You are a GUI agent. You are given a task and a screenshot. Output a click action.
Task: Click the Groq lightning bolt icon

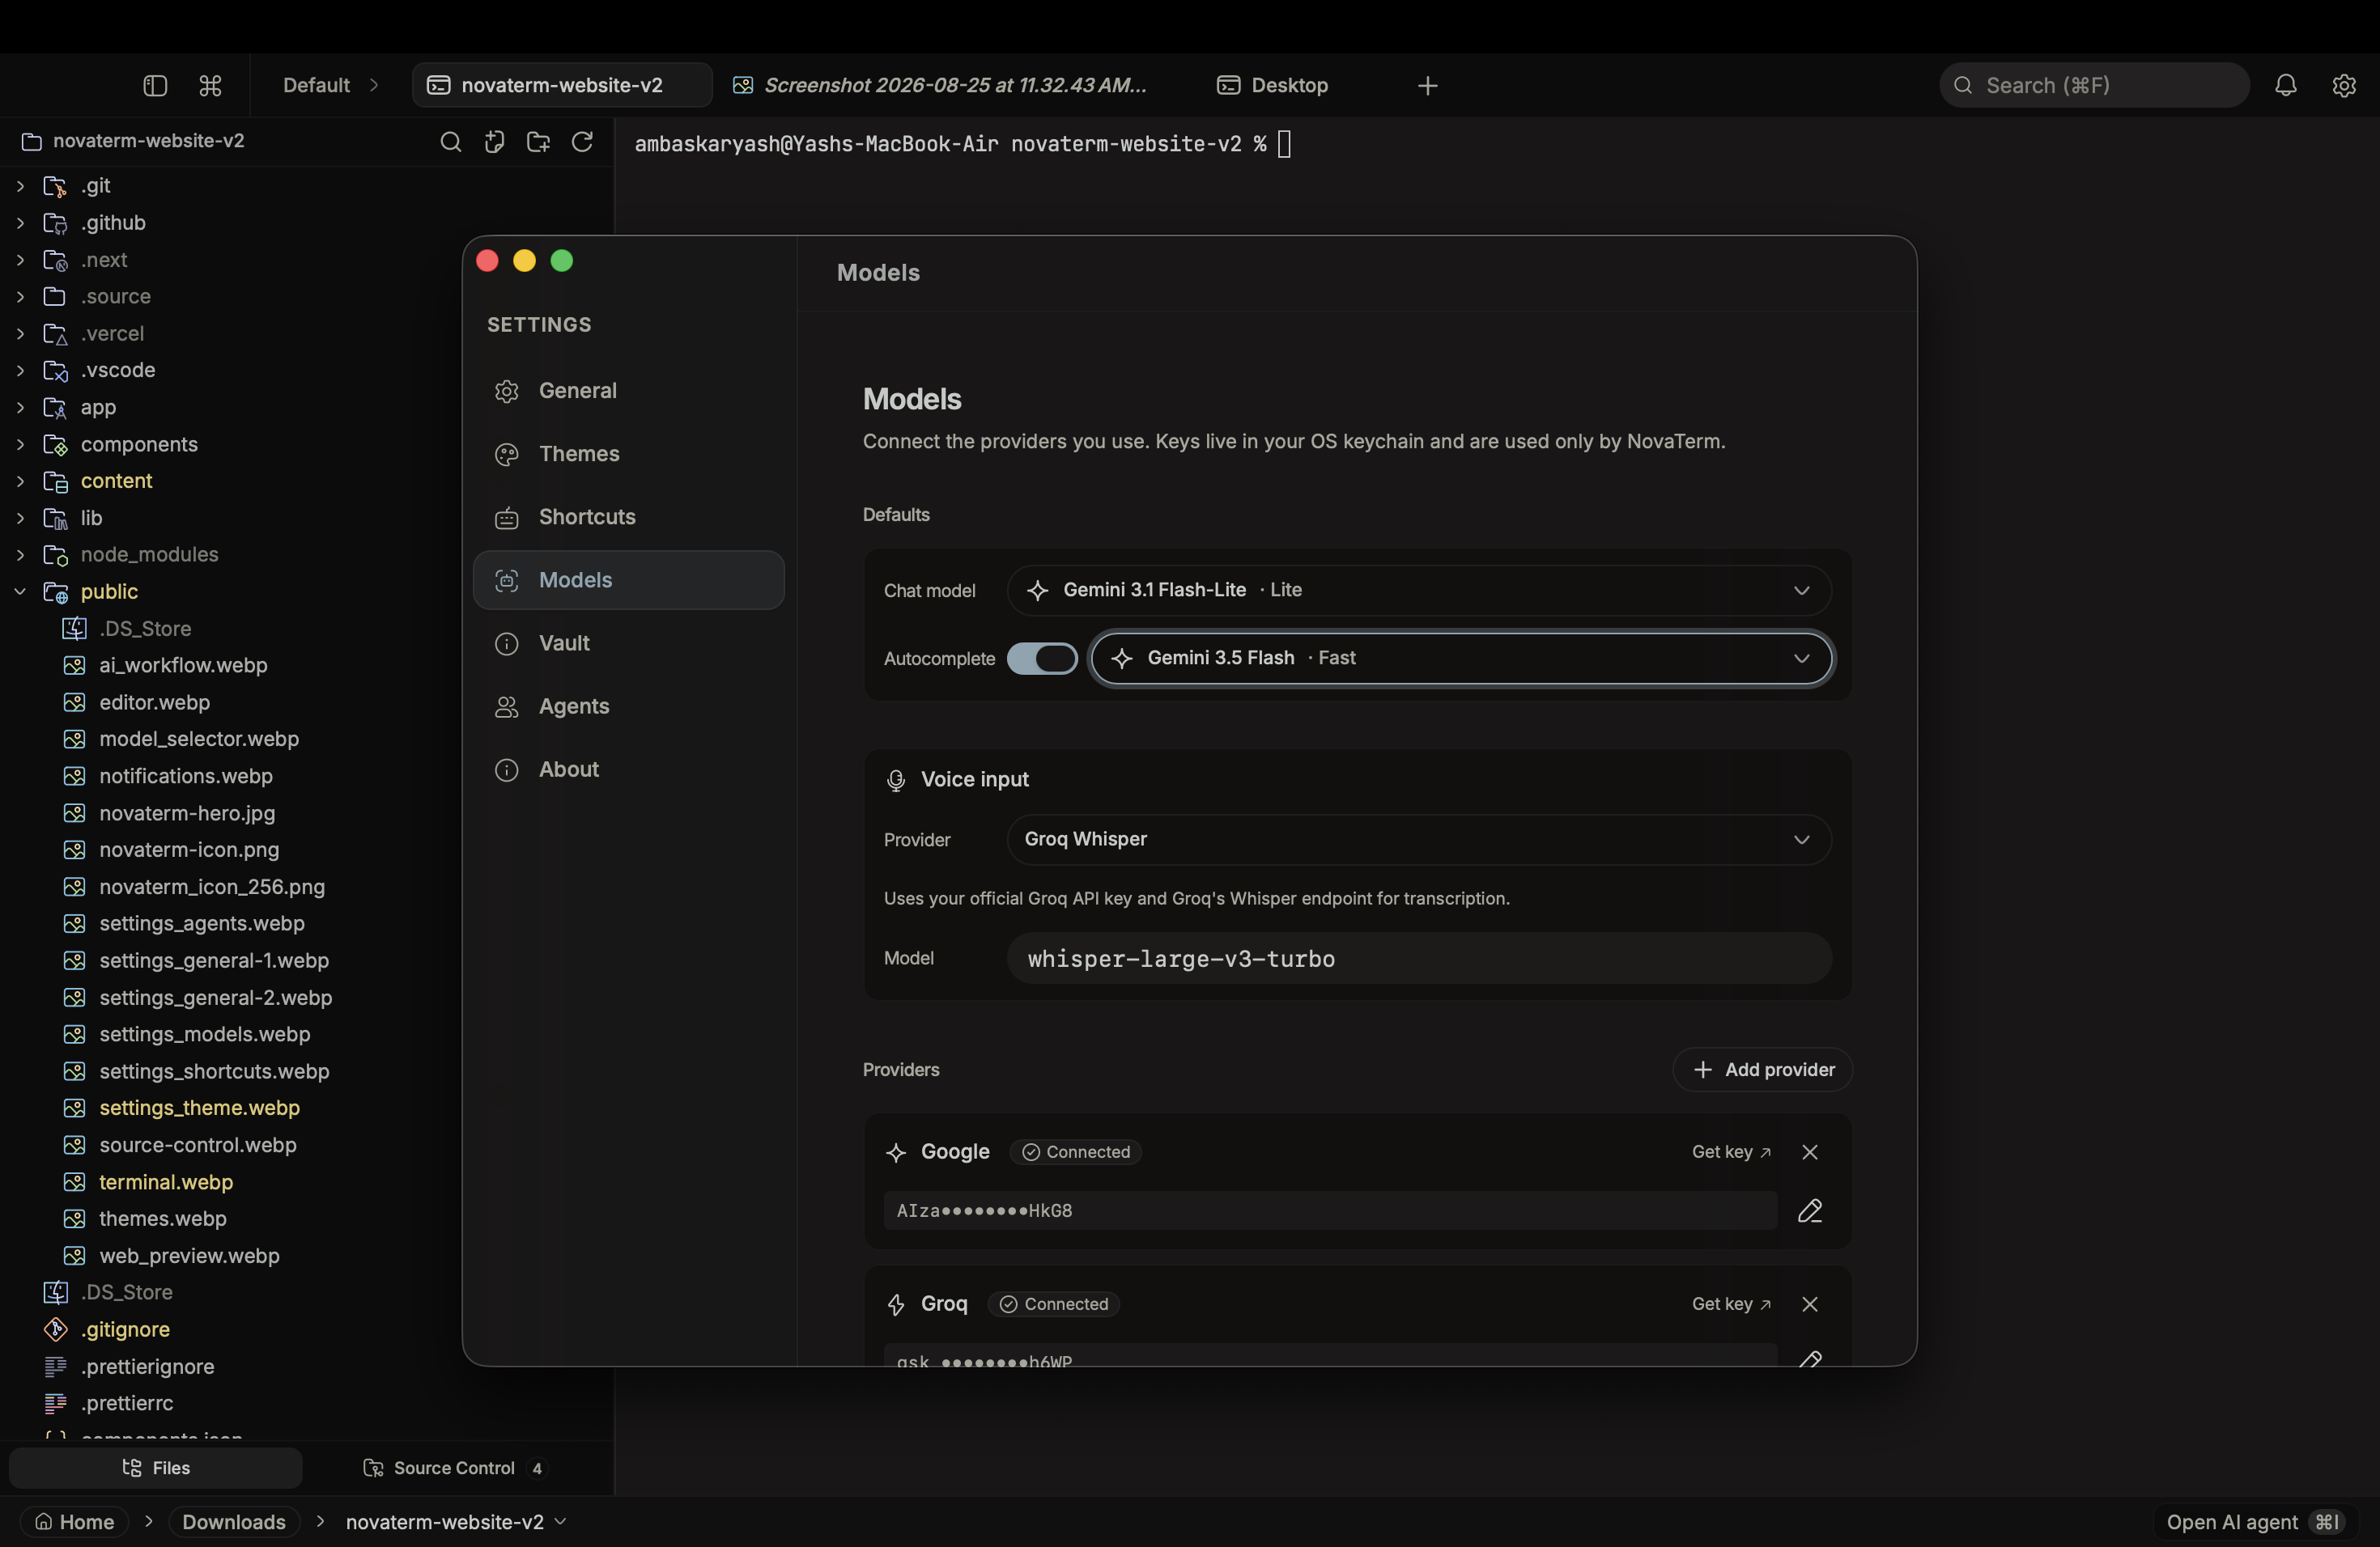click(x=896, y=1305)
